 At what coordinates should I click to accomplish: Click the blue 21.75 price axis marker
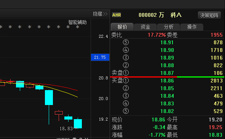100,57
